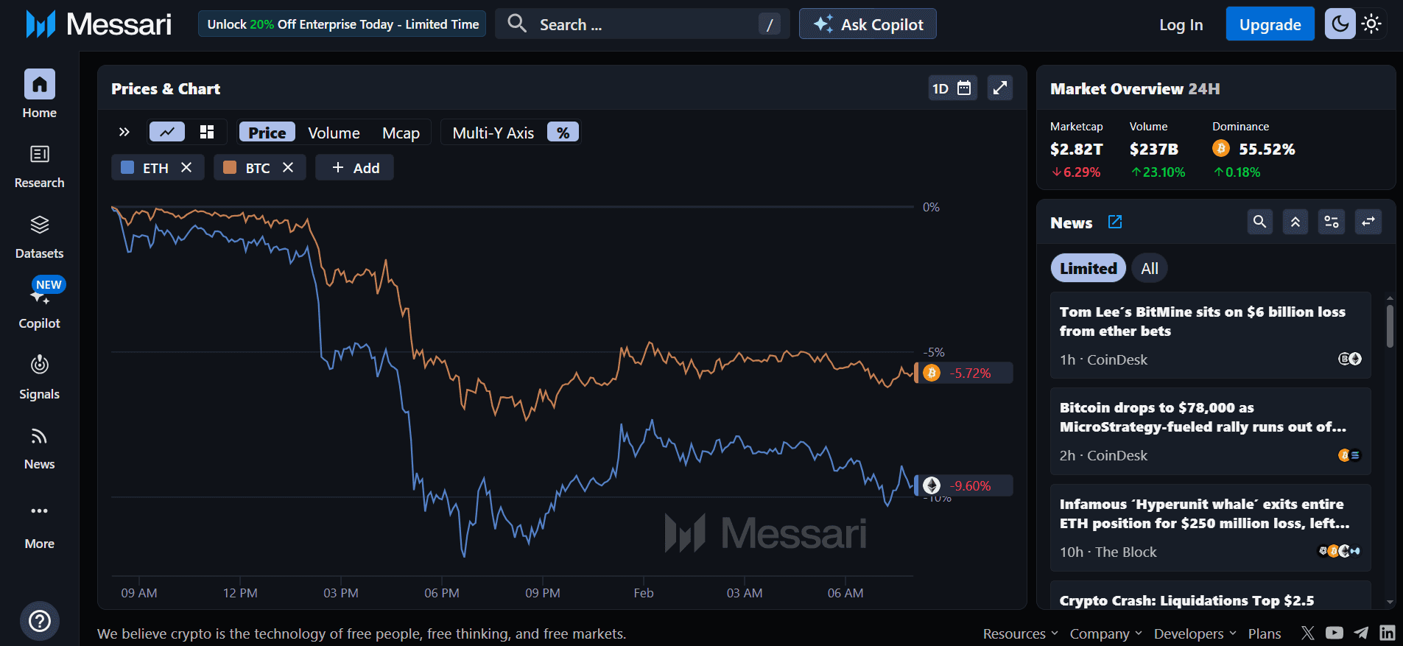The width and height of the screenshot is (1403, 646).
Task: Open Signals in the sidebar
Action: 40,378
